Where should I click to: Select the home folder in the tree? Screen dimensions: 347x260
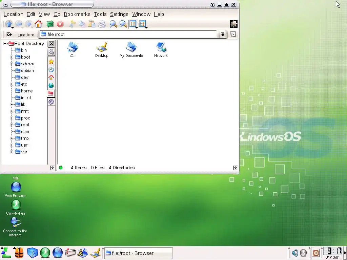[x=24, y=91]
